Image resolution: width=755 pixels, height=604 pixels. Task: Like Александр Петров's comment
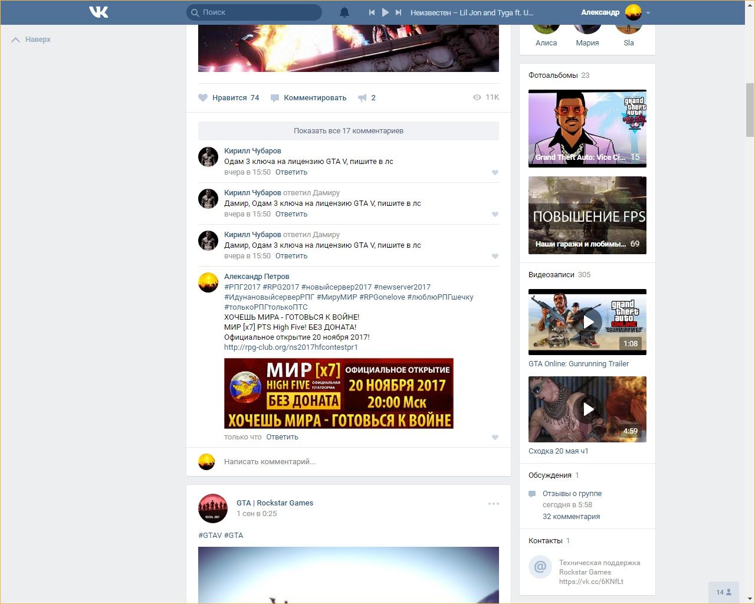coord(495,438)
